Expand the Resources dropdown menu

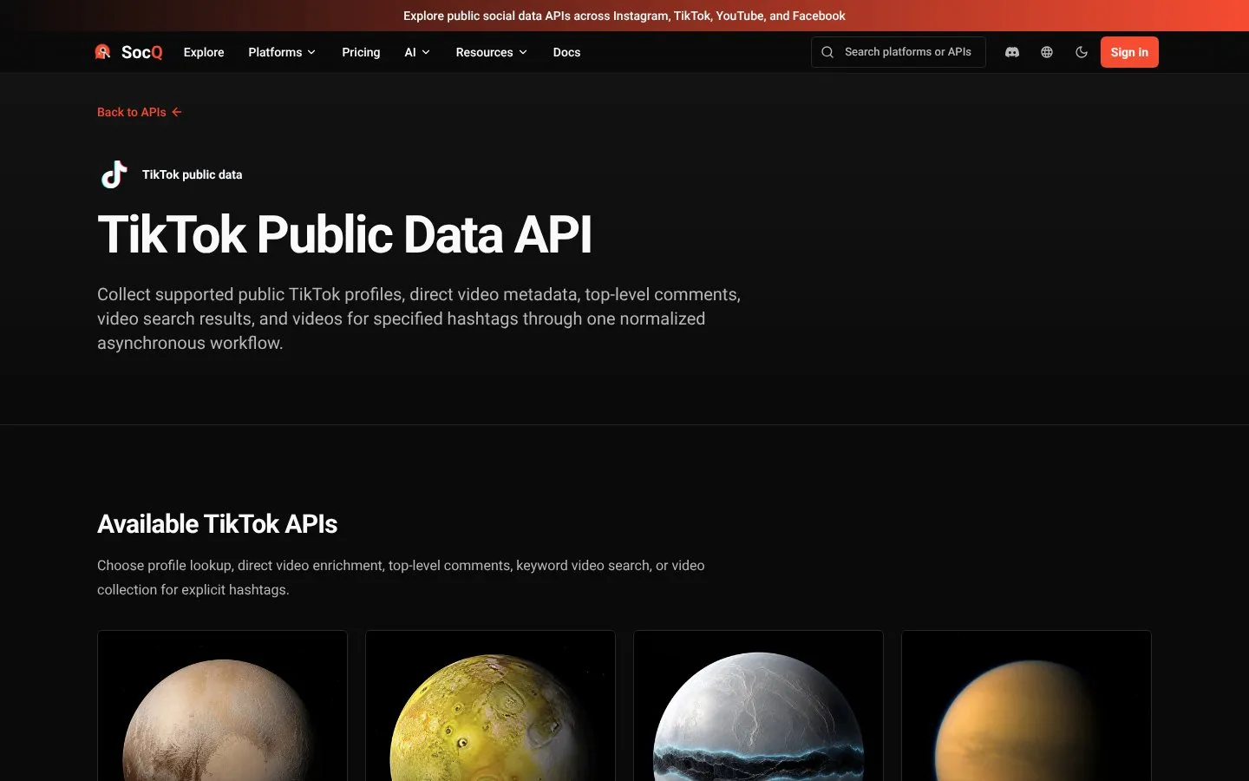pos(492,52)
